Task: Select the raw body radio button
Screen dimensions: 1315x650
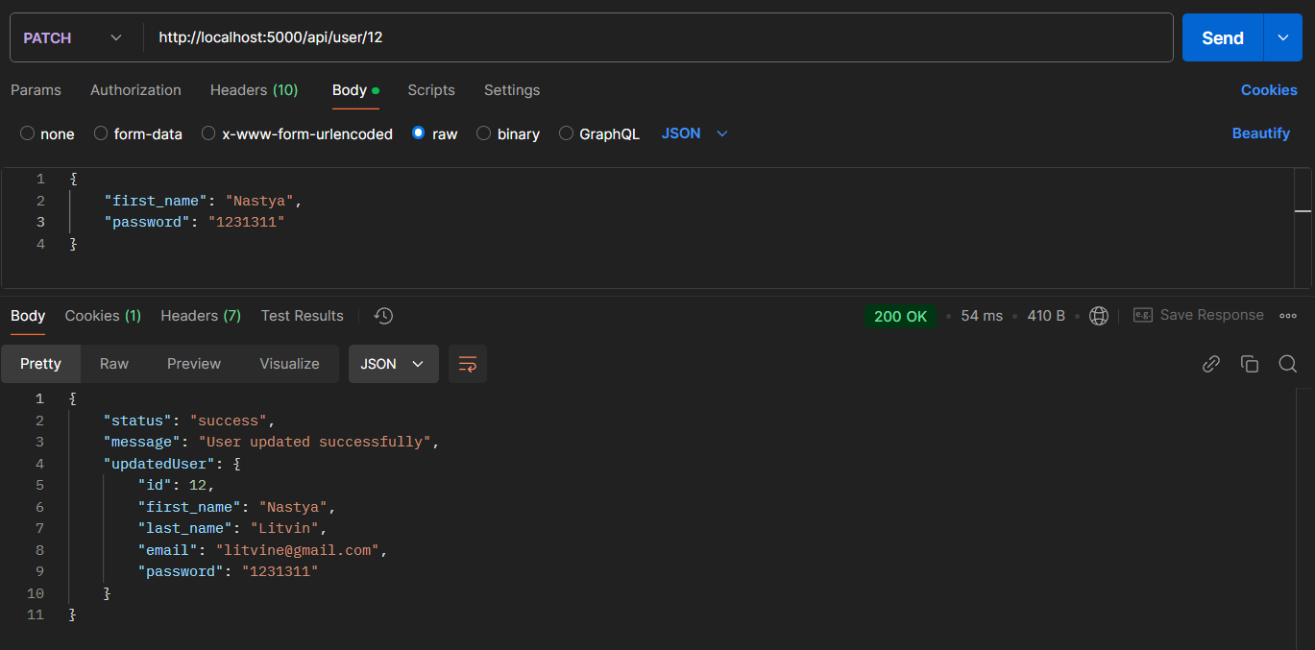Action: tap(418, 133)
